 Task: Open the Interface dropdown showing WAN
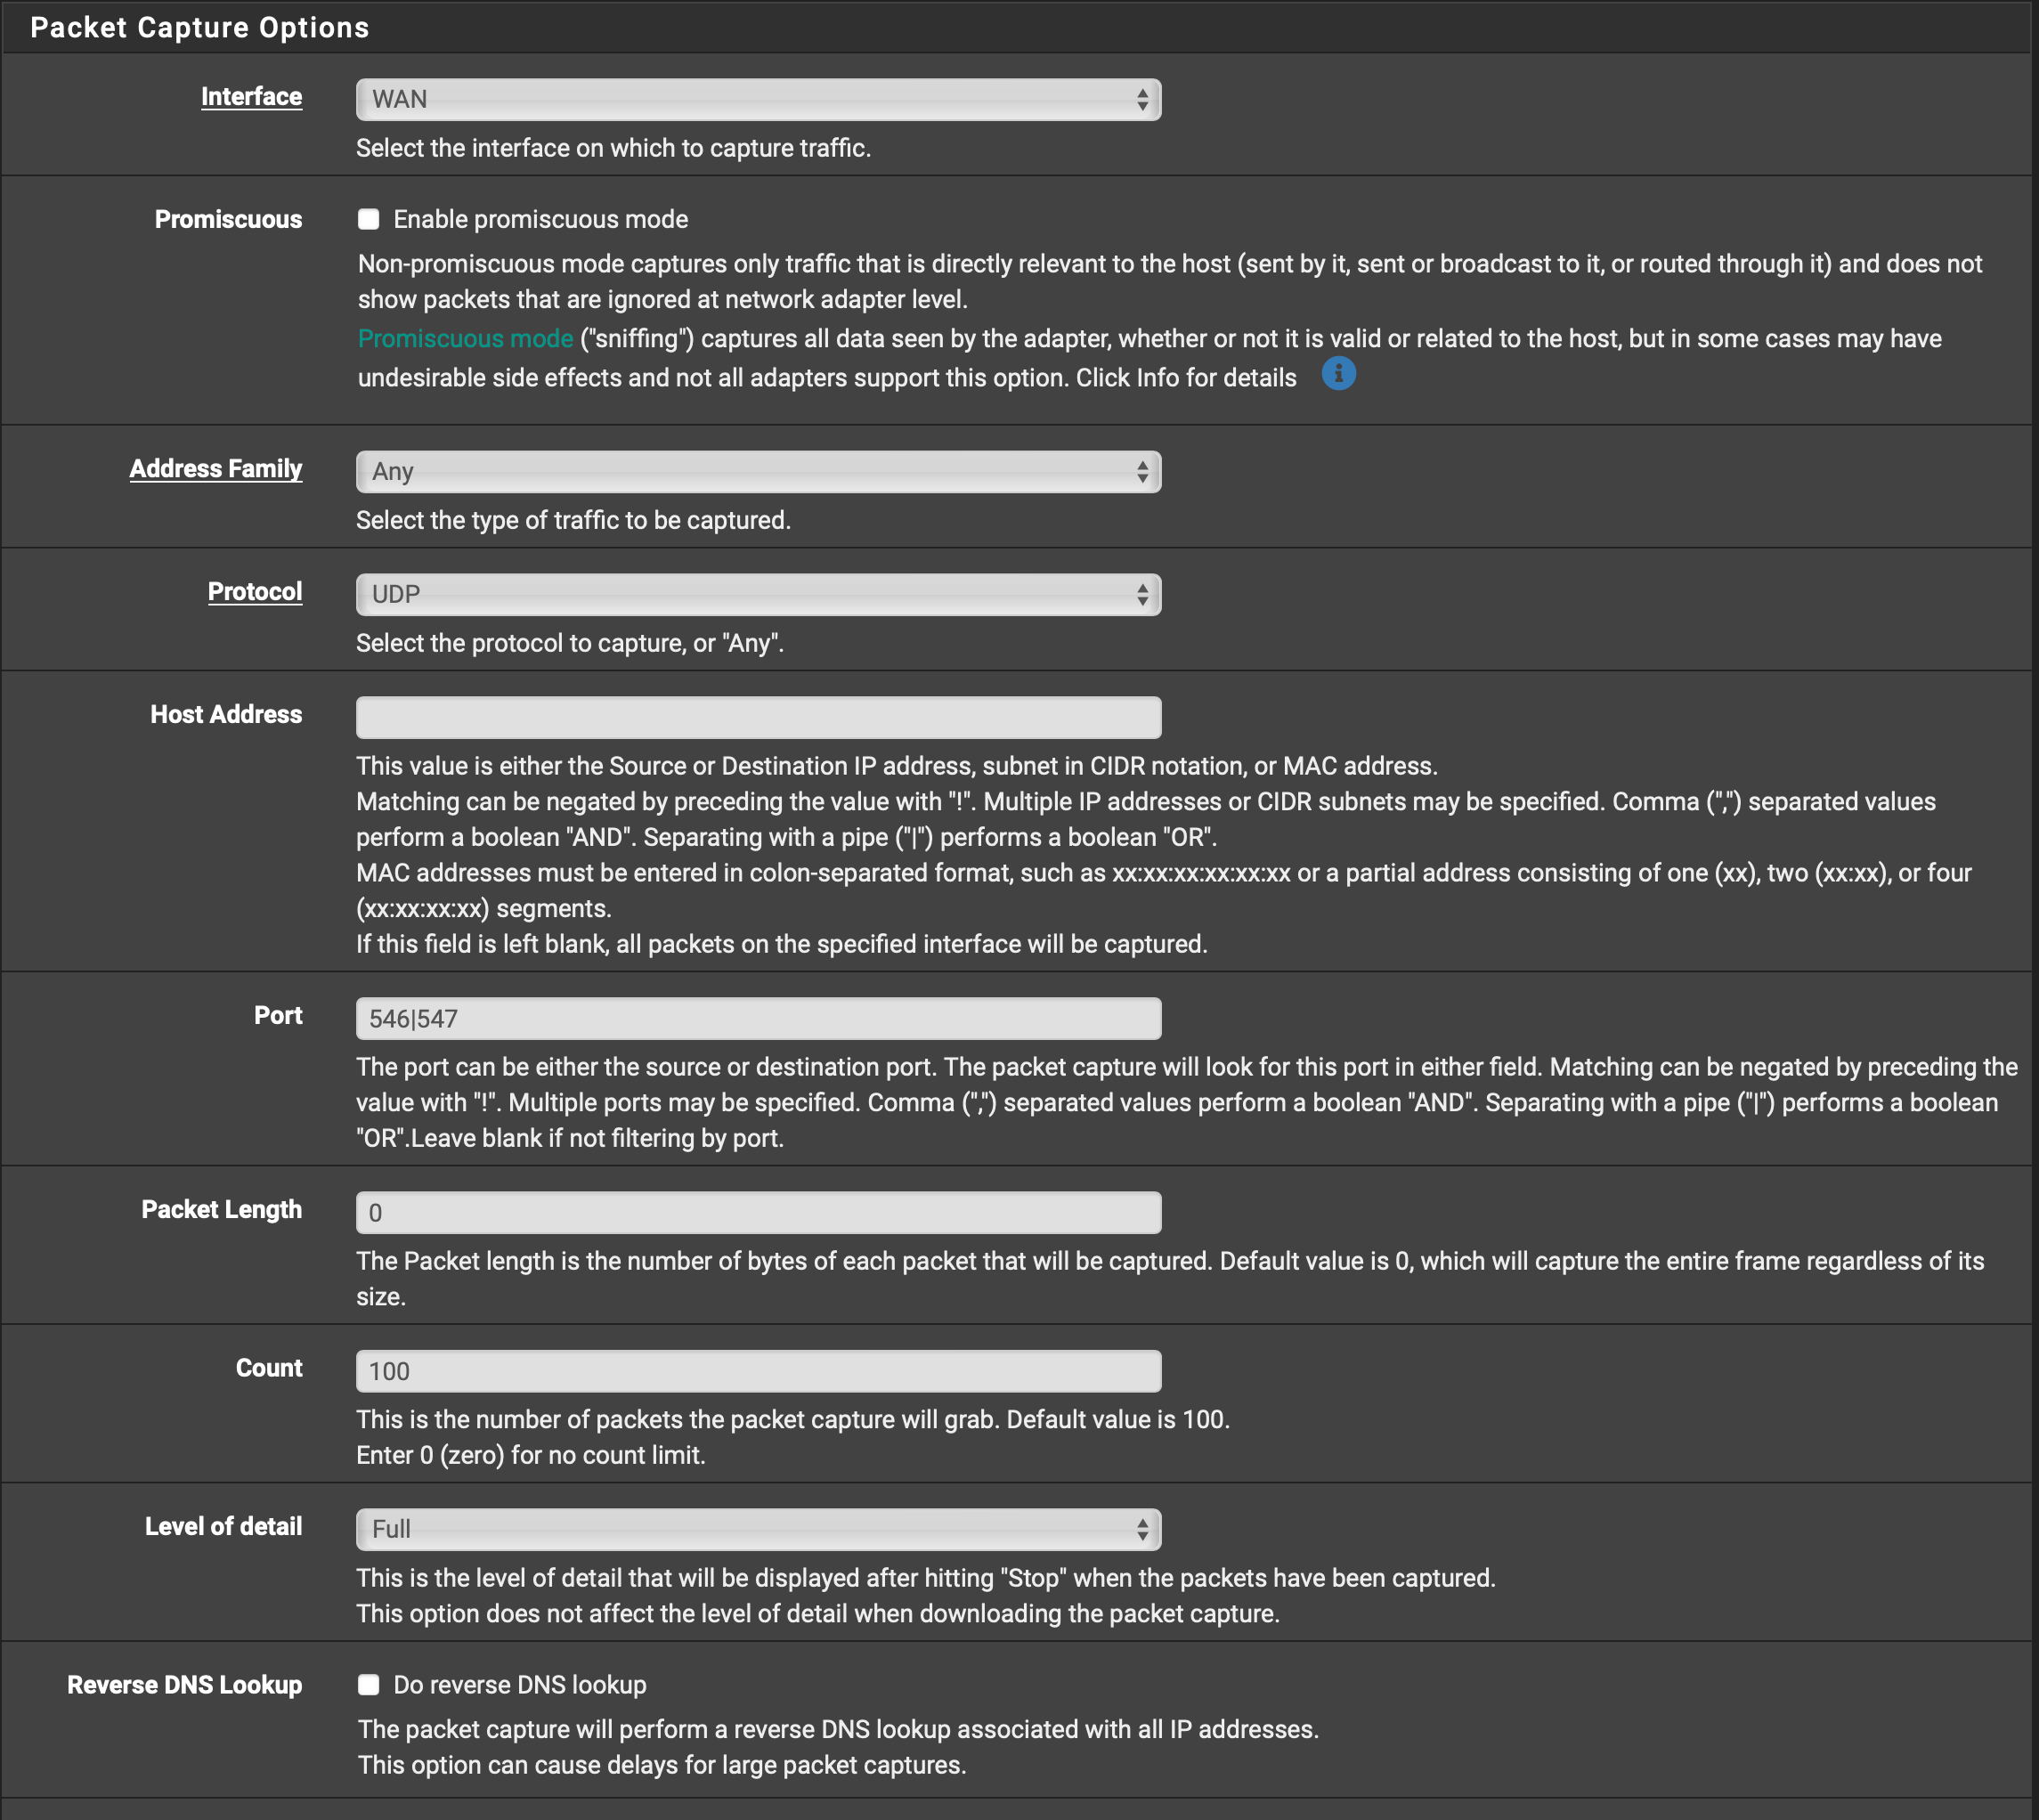click(758, 99)
